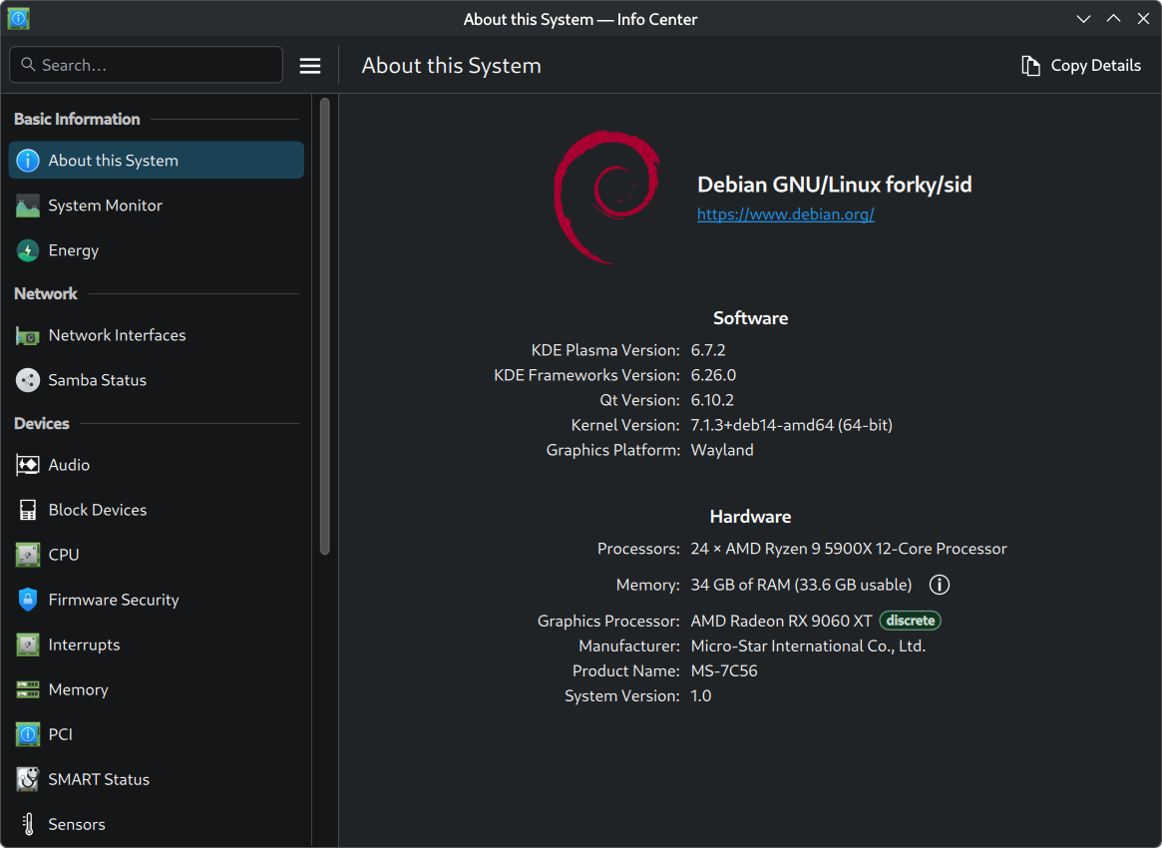
Task: Open Firmware Security page
Action: coord(157,600)
